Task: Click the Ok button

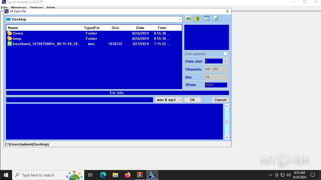Action: [193, 100]
